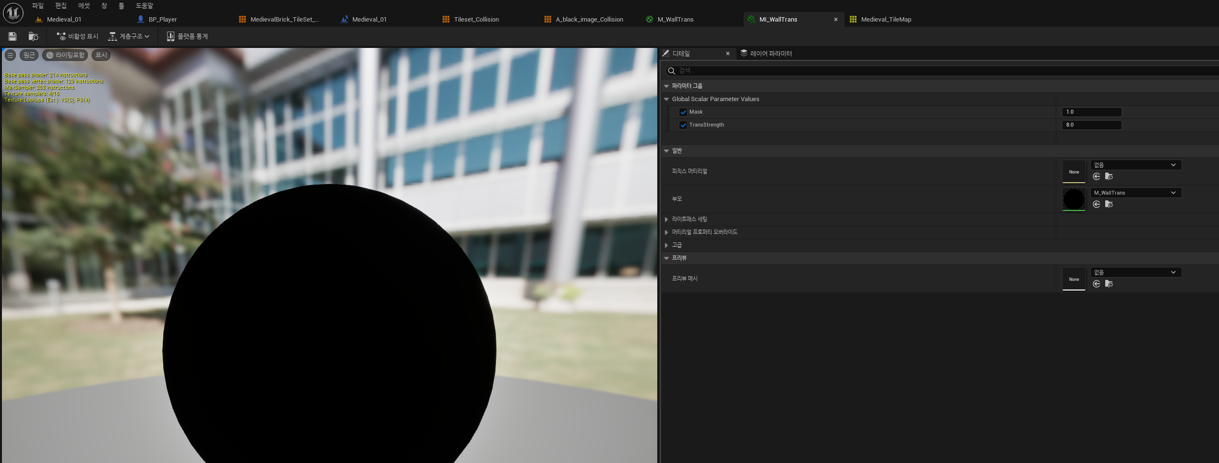Screen dimensions: 1219x463
Task: Open platform stats (플랫폼 통계)
Action: 187,36
